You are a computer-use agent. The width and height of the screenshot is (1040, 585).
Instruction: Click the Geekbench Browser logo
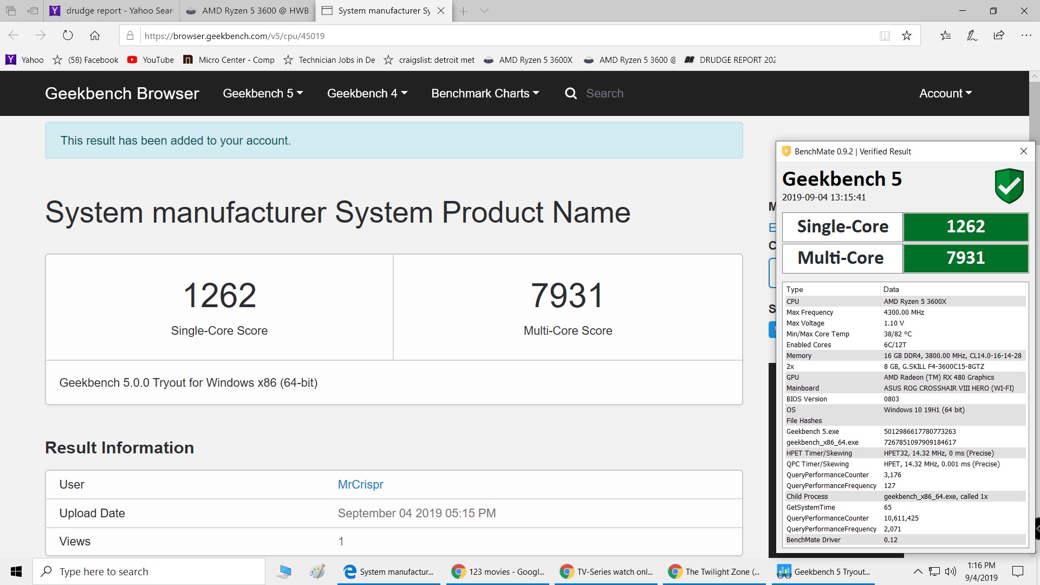point(122,93)
